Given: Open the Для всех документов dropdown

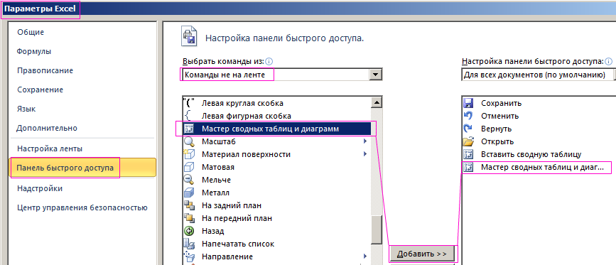Looking at the screenshot, I should click(x=614, y=74).
